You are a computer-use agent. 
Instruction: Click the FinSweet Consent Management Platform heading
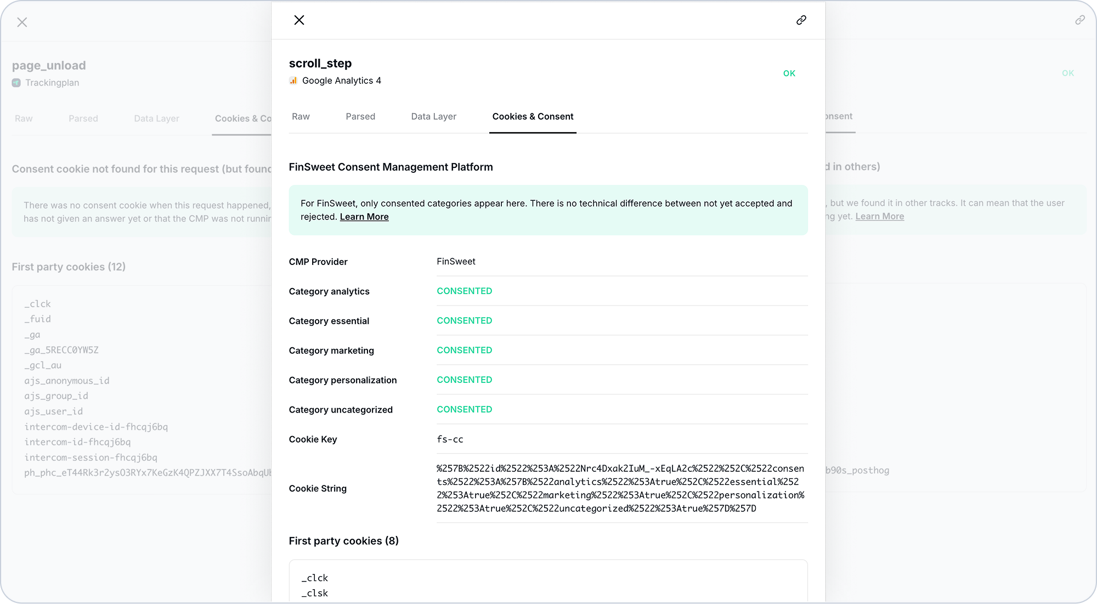pos(391,167)
